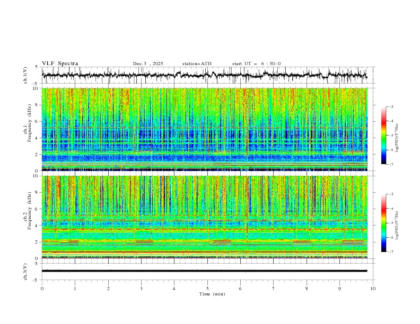420x324 pixels.
Task: Click the 'Time (min)' axis label
Action: pos(212,294)
